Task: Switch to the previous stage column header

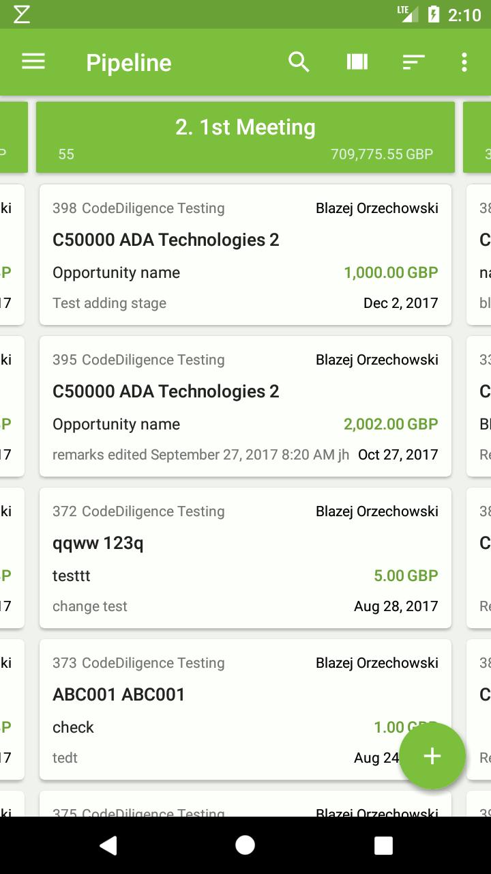Action: [14, 137]
